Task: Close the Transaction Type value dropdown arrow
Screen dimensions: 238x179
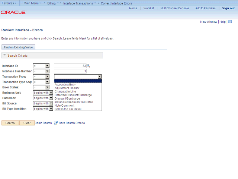Action: (100, 76)
